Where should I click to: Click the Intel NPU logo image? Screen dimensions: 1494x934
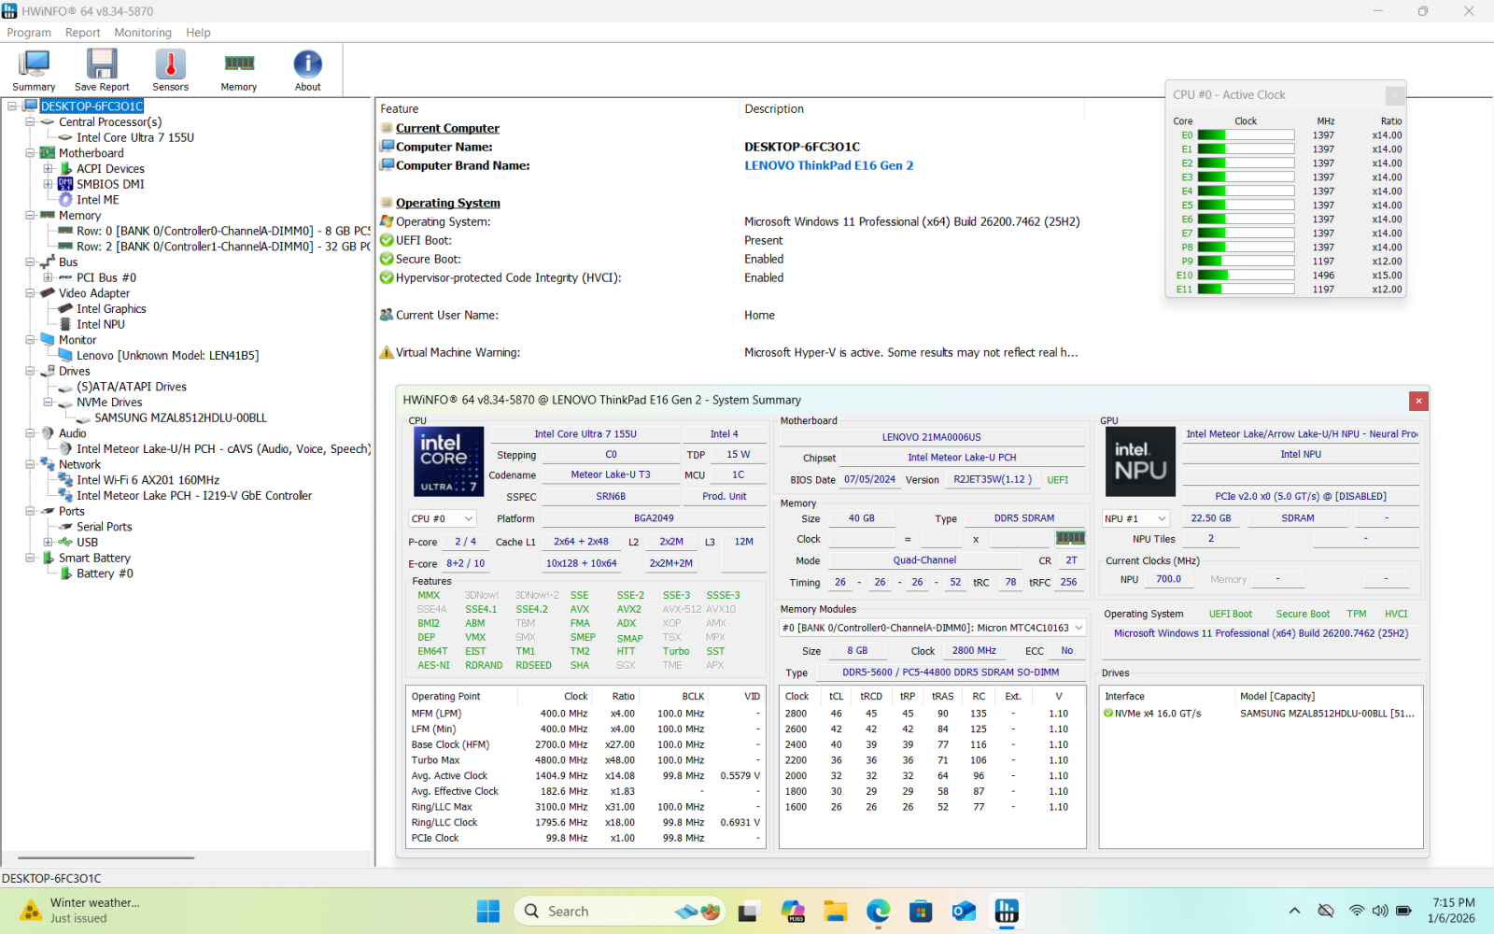(x=1141, y=461)
